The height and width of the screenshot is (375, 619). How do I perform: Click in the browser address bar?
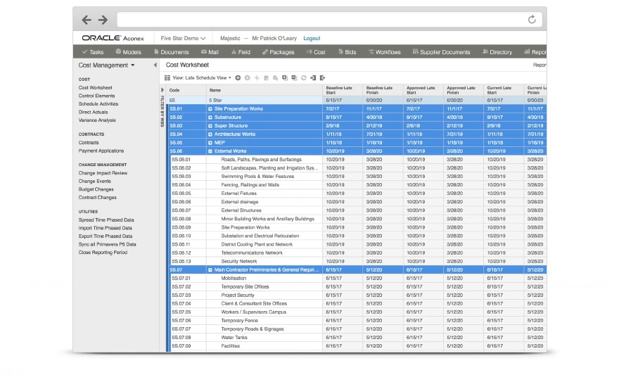tap(317, 20)
